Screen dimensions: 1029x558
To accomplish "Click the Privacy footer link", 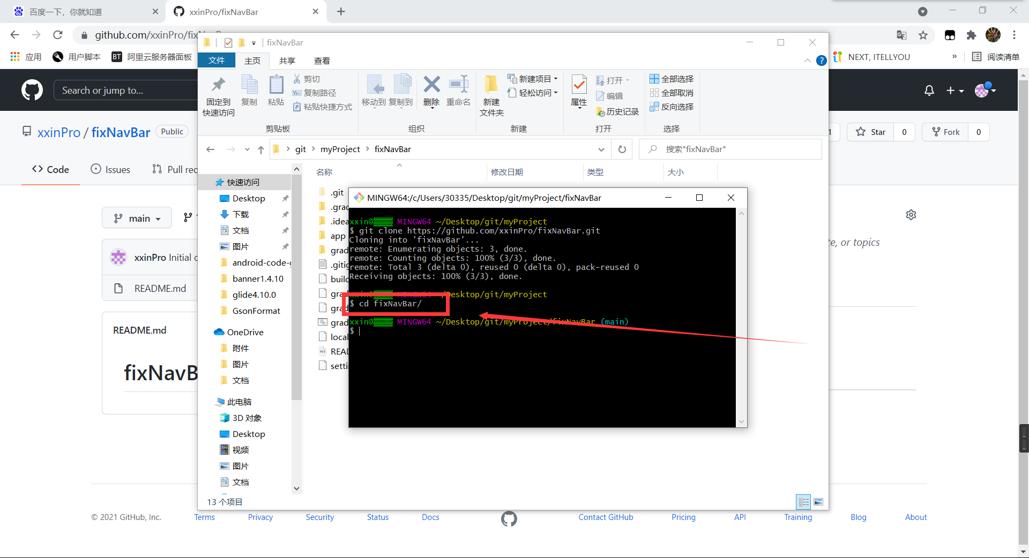I will tap(260, 517).
